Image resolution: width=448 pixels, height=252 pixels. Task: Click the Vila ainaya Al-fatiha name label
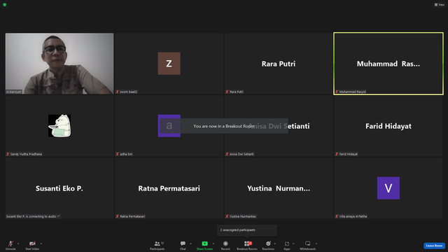click(353, 216)
